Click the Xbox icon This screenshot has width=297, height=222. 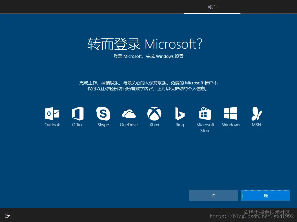[x=154, y=113]
